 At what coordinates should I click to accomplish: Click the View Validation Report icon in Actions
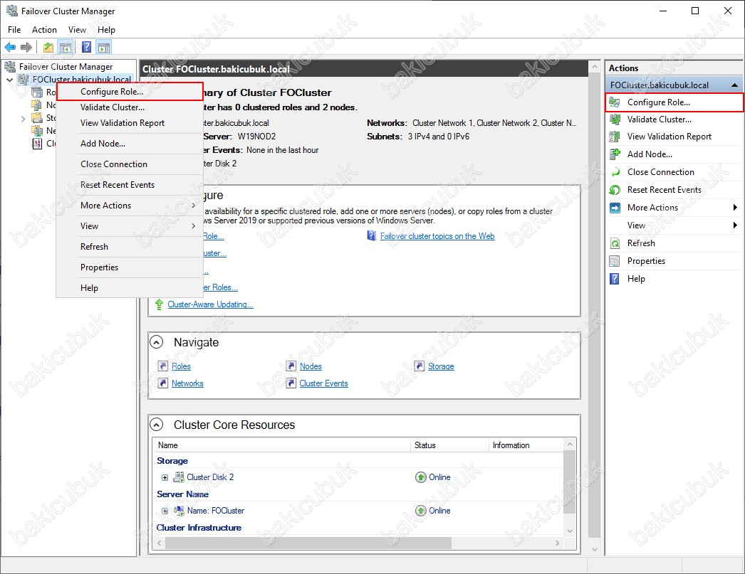pos(615,137)
